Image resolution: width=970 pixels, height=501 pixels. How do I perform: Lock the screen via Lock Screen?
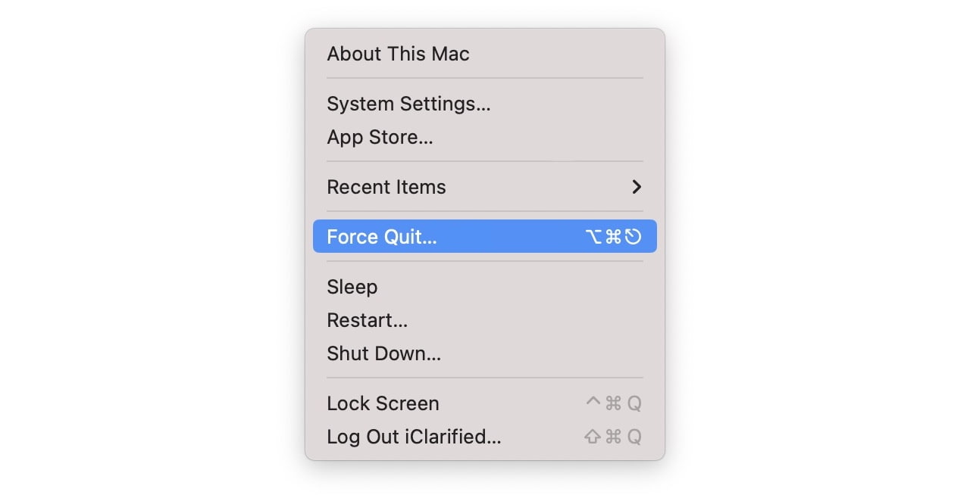point(383,403)
